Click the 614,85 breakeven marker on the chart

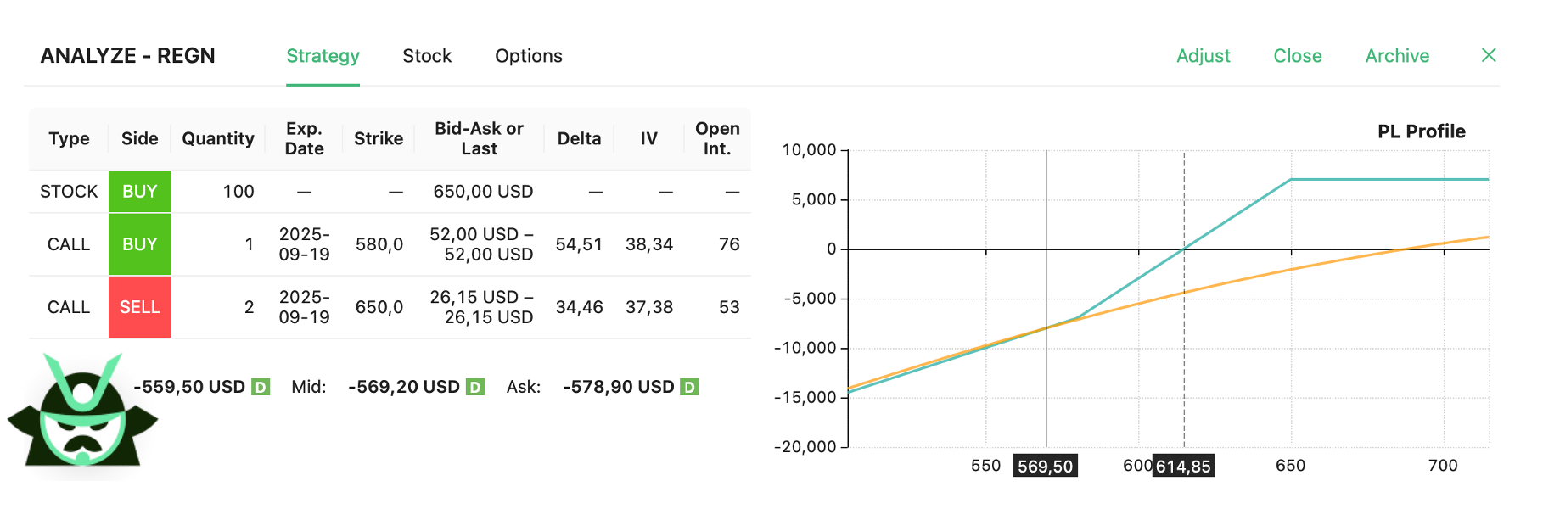click(x=1183, y=466)
